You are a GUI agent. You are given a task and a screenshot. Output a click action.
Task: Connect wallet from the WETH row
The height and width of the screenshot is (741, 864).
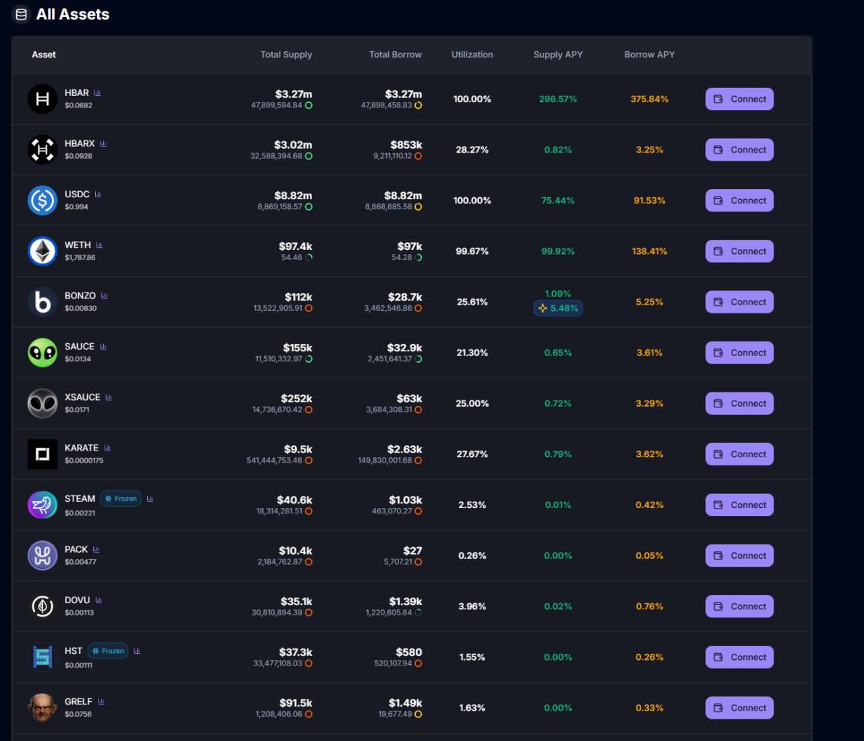(739, 251)
